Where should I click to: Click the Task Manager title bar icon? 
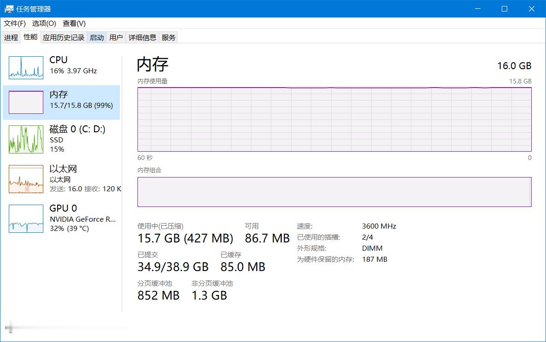(x=9, y=9)
